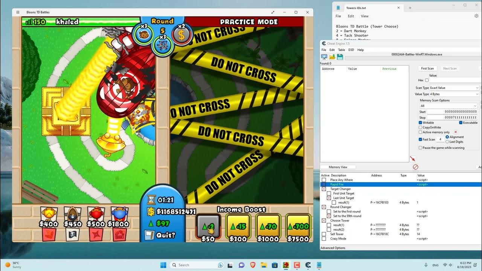Open Brave browser from taskbar

[253, 265]
